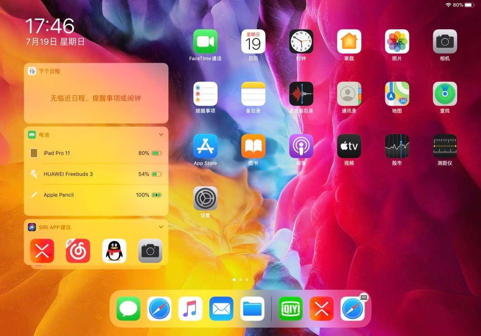Open the Books app

pos(253,146)
